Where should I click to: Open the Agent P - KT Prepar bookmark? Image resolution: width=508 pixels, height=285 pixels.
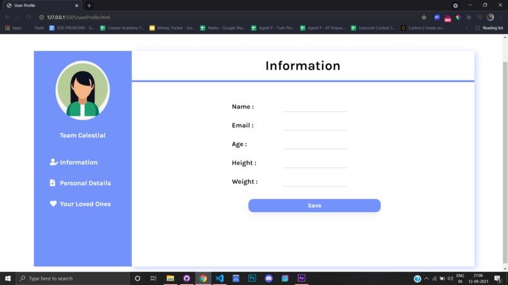323,28
